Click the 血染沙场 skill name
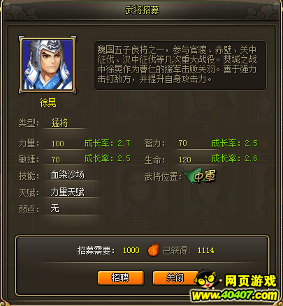Viewport: 283px width, 306px height. pyautogui.click(x=67, y=175)
